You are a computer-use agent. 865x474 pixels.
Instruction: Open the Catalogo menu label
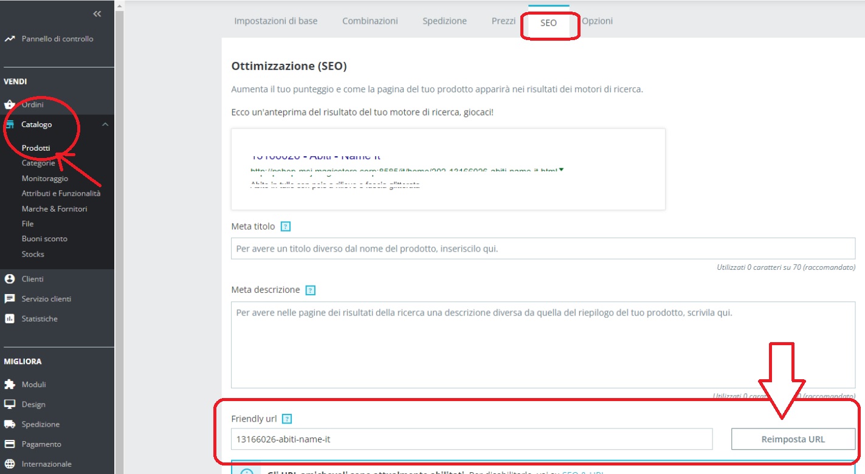coord(37,125)
